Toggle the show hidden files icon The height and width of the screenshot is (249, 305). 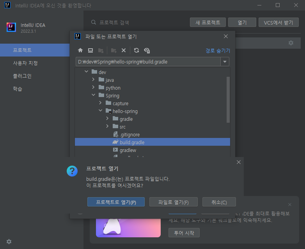[x=147, y=51]
